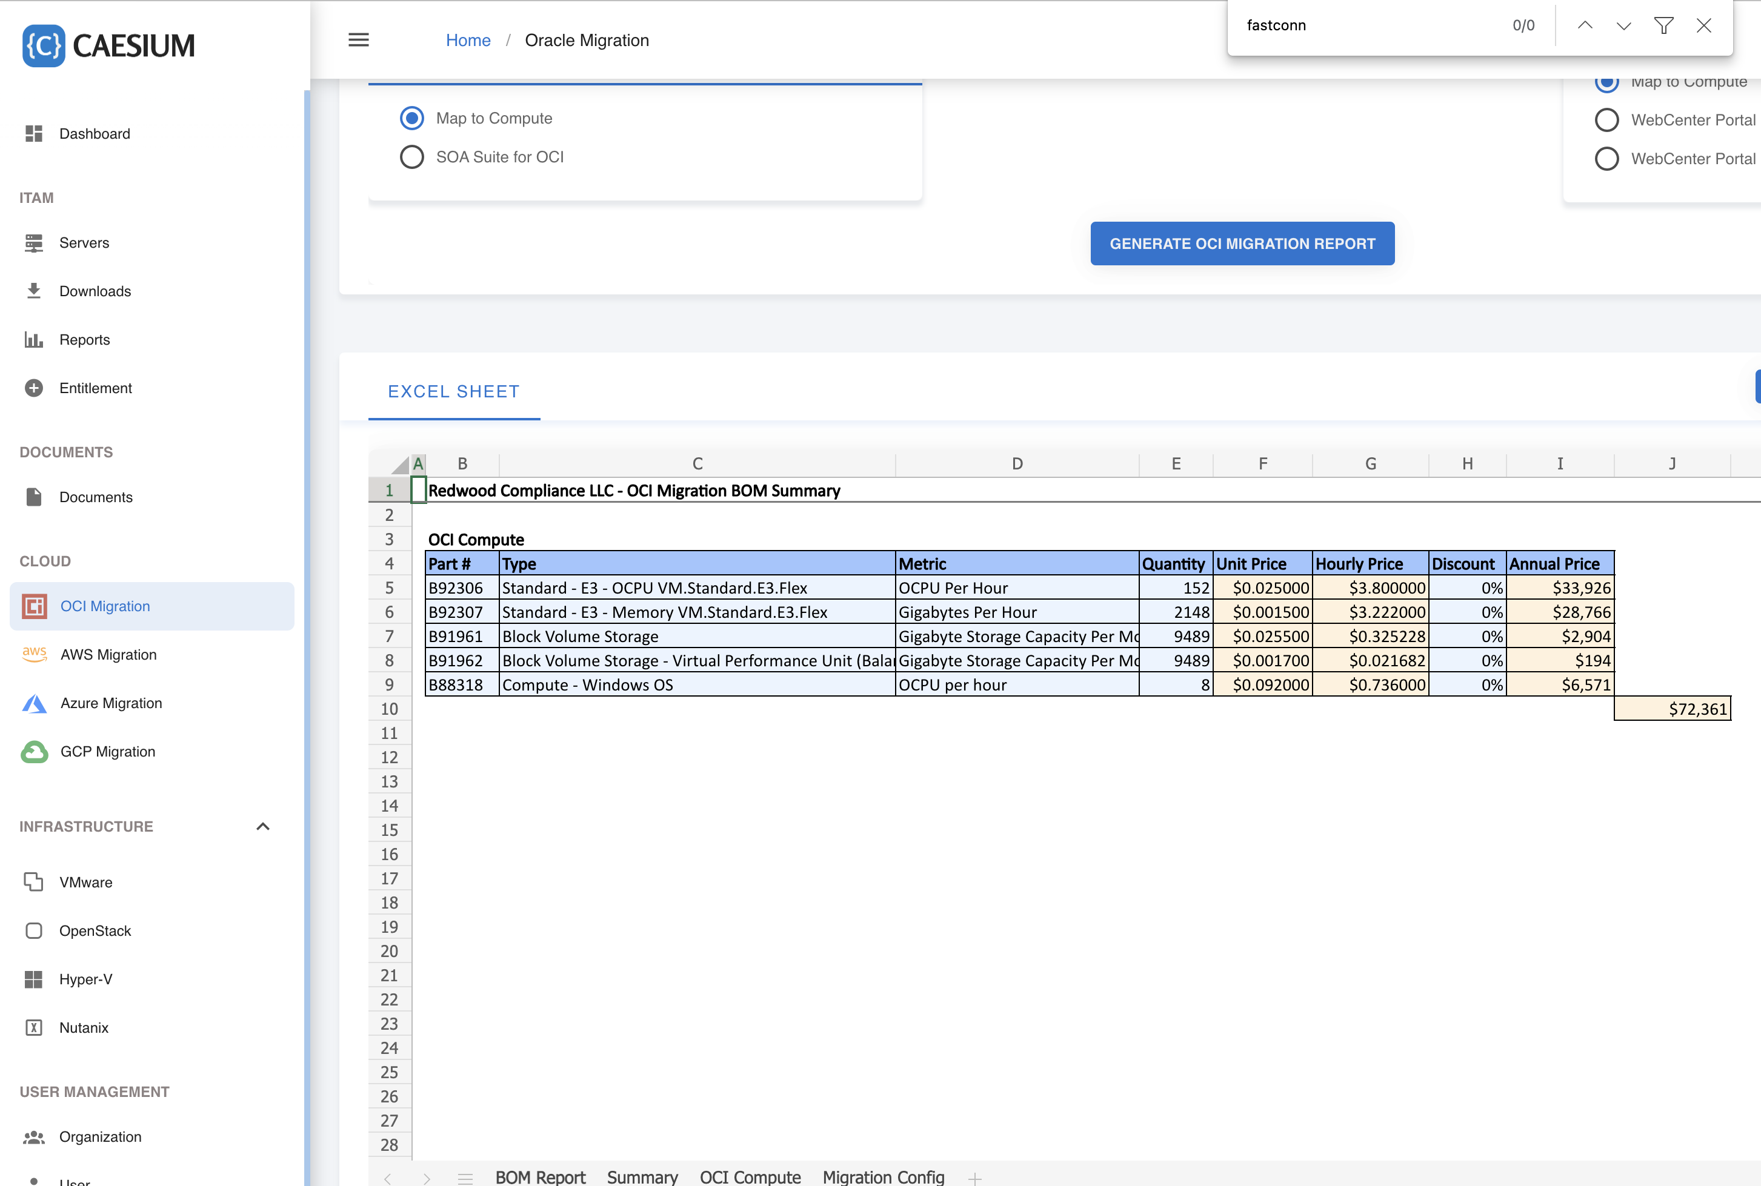Select first WebCenter Portal radio option
The height and width of the screenshot is (1186, 1761).
click(x=1606, y=121)
